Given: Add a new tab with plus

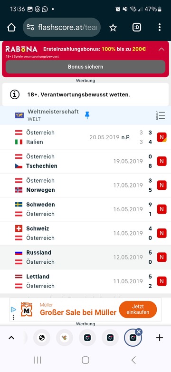Looking at the screenshot, I should (x=160, y=338).
